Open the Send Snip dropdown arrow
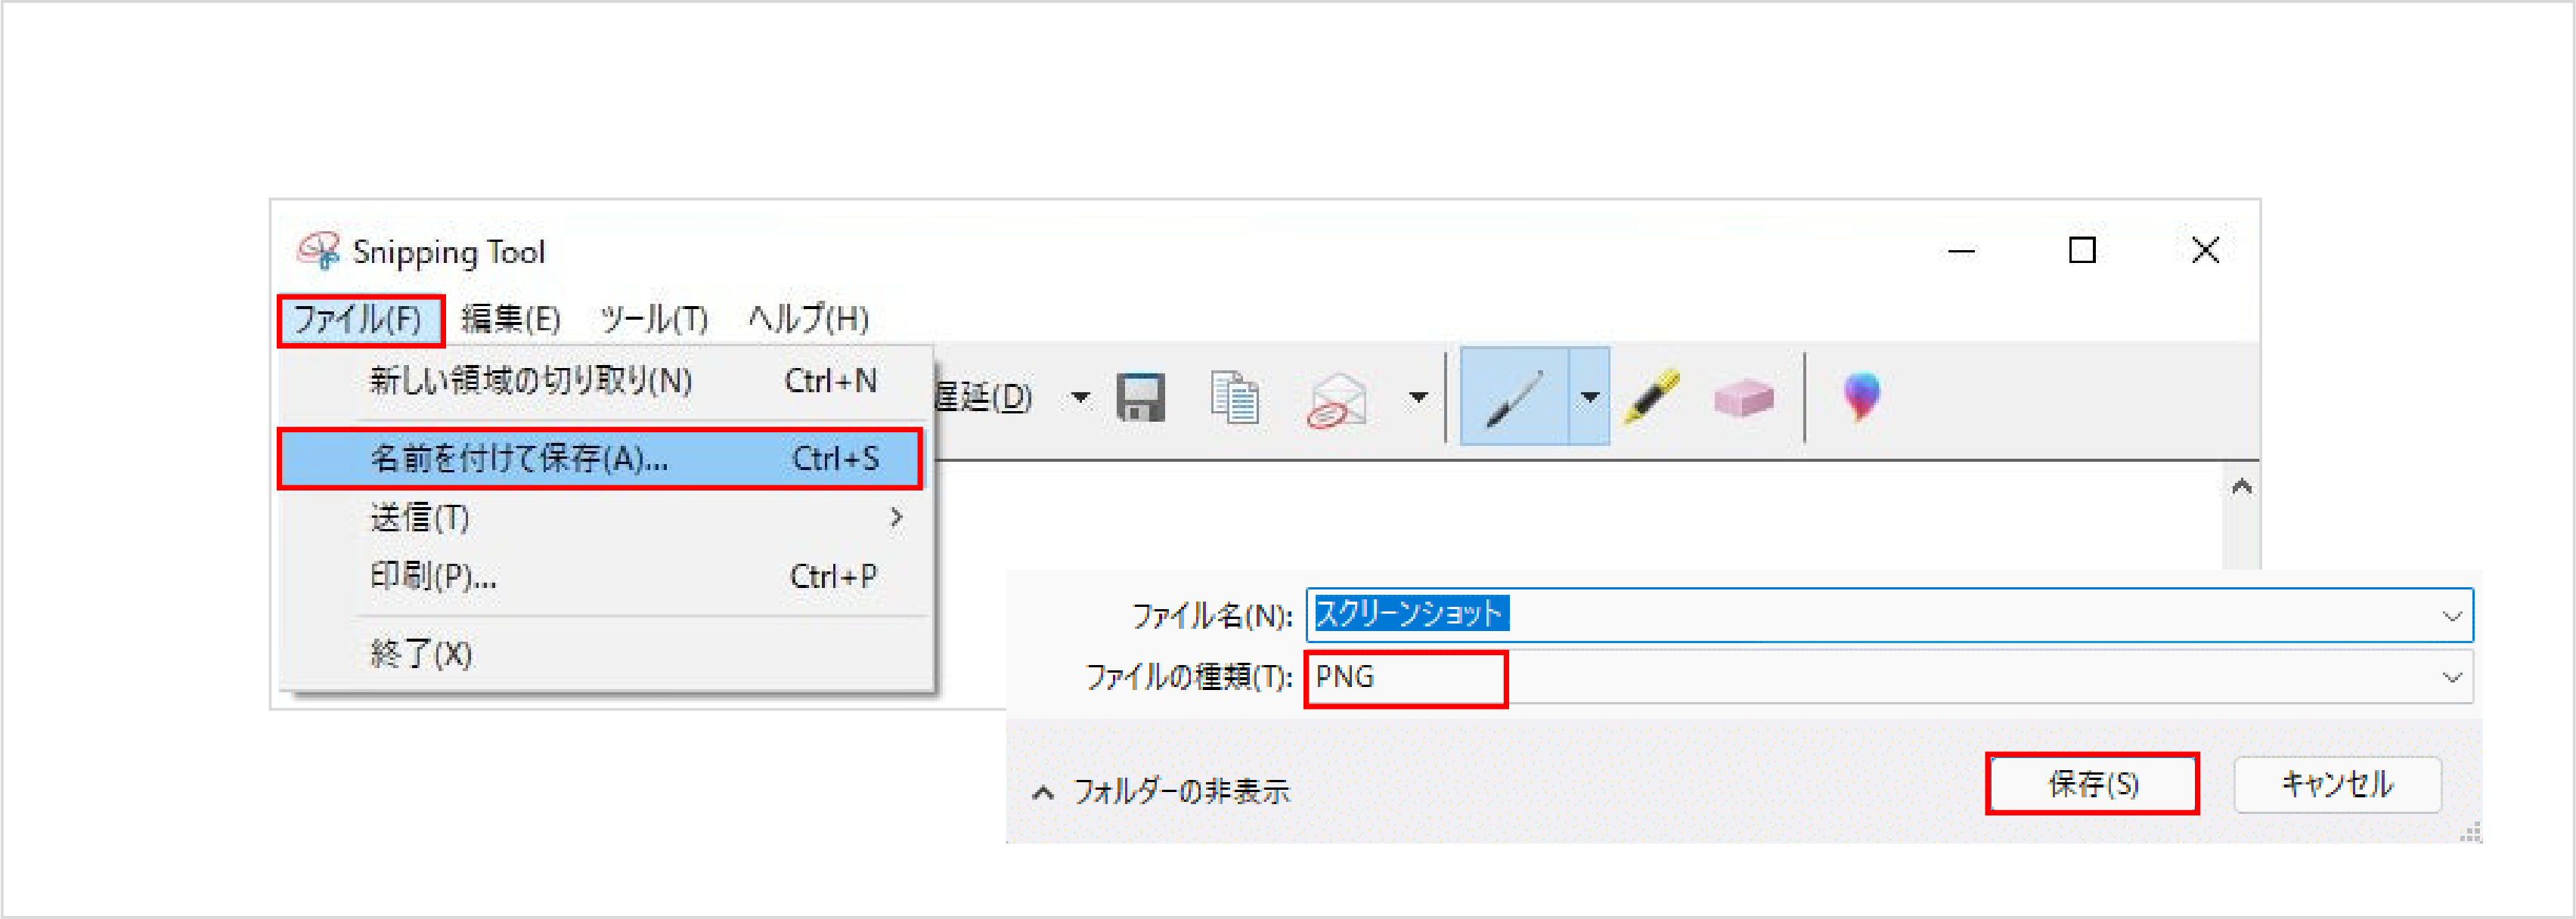The height and width of the screenshot is (919, 2576). [x=1418, y=398]
